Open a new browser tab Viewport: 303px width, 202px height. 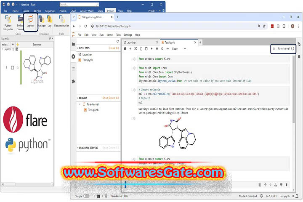click(117, 17)
